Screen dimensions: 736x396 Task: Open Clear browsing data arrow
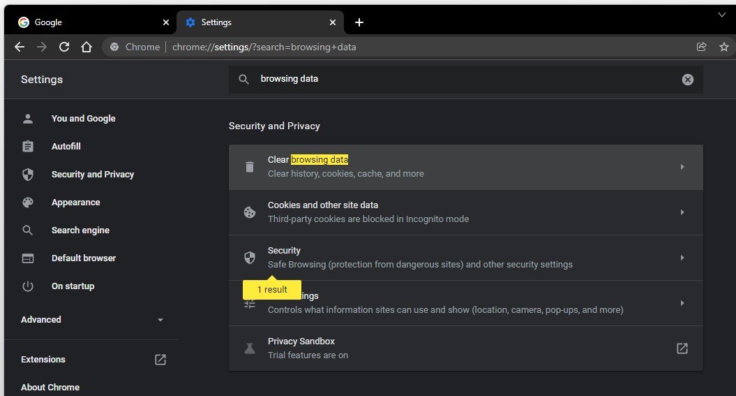coord(682,167)
